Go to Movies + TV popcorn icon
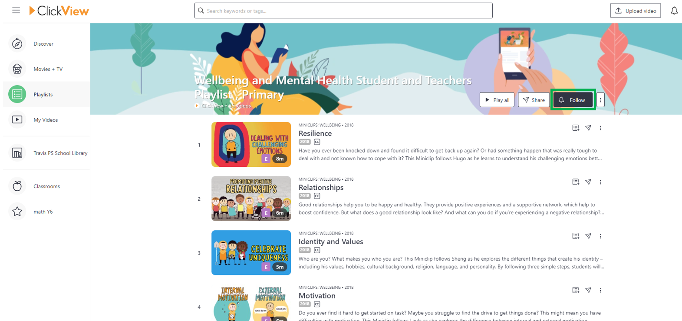 17,69
